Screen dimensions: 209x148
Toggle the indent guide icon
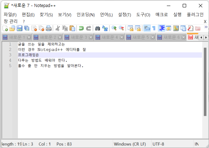[162, 28]
